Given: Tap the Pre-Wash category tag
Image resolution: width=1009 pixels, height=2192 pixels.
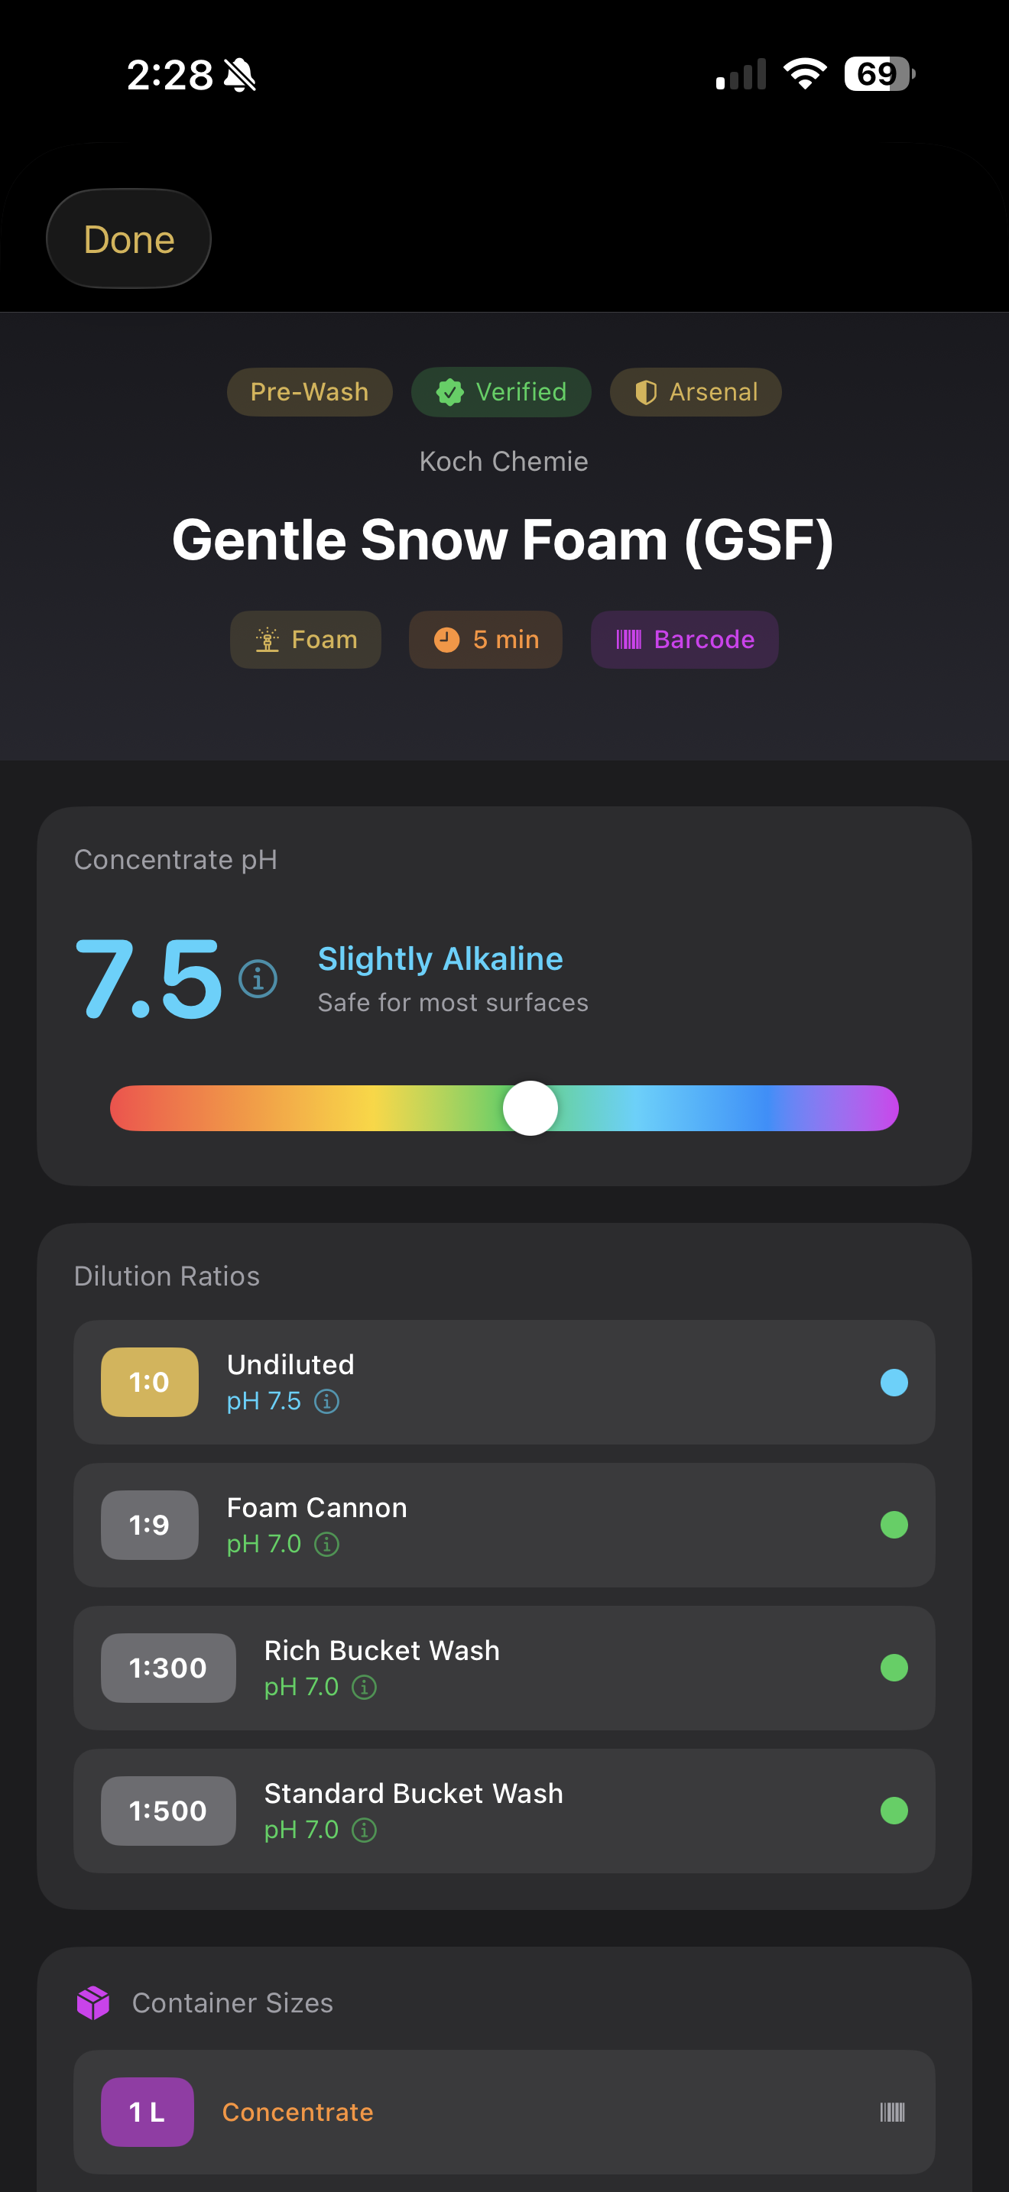Looking at the screenshot, I should [310, 392].
